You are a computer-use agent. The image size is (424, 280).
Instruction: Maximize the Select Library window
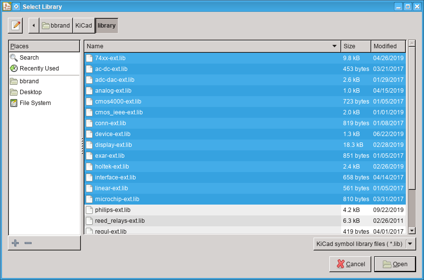coord(408,6)
